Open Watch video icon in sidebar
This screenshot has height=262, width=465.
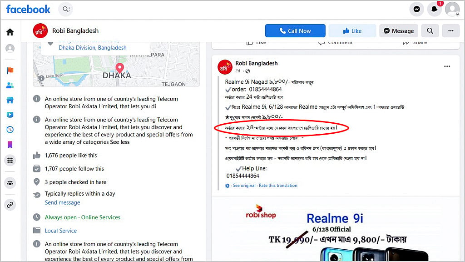(x=10, y=115)
